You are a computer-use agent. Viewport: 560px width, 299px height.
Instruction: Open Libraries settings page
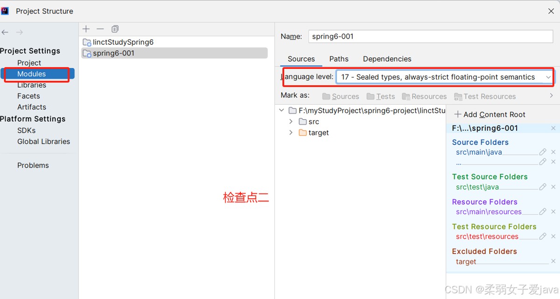click(32, 85)
